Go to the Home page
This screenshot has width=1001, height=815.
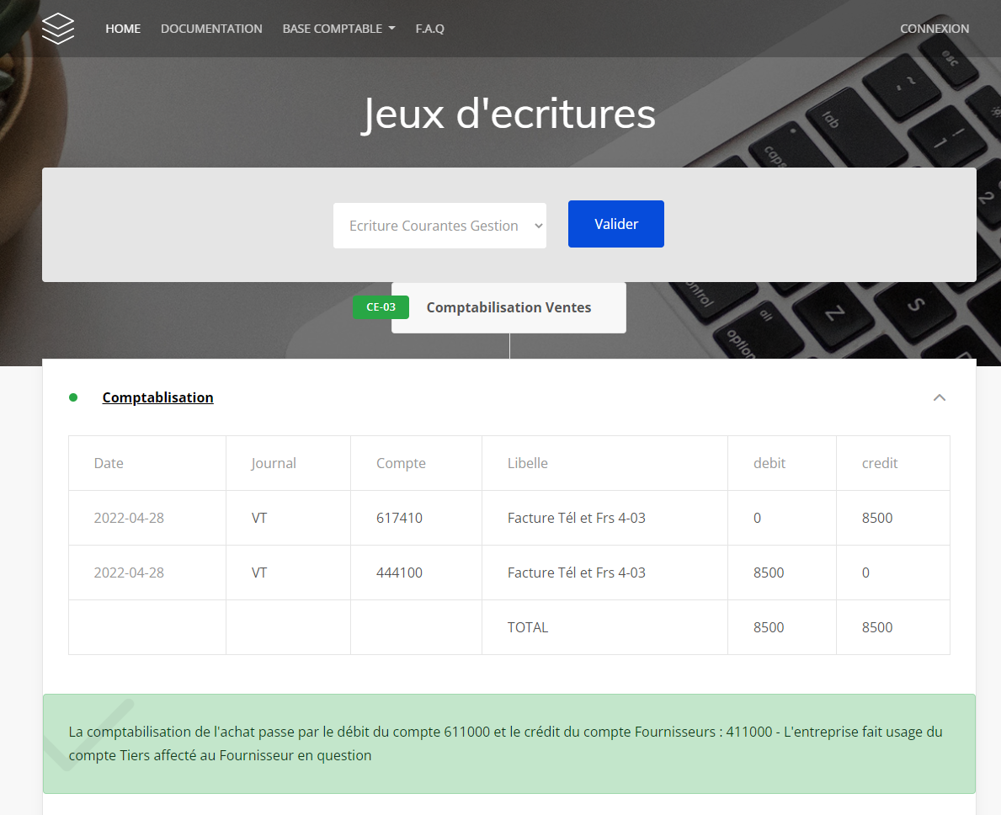[x=123, y=29]
